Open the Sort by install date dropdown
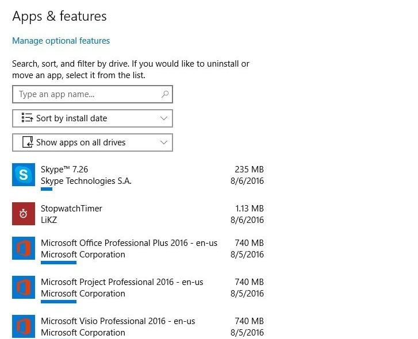This screenshot has width=418, height=339. coord(93,118)
